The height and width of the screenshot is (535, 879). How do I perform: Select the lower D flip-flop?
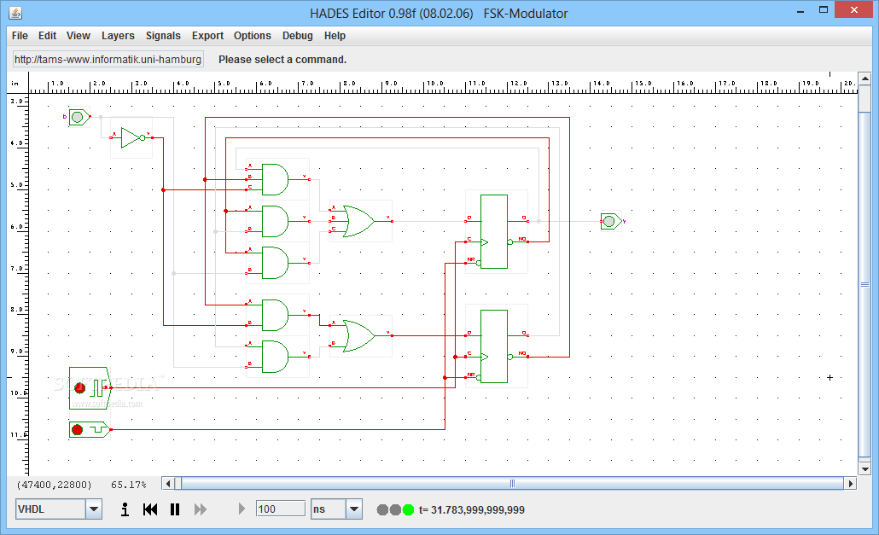(494, 346)
